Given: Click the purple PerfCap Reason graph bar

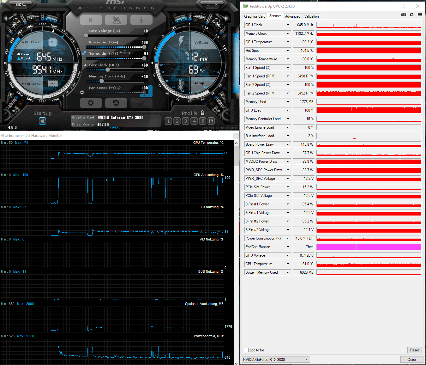Looking at the screenshot, I should (369, 247).
